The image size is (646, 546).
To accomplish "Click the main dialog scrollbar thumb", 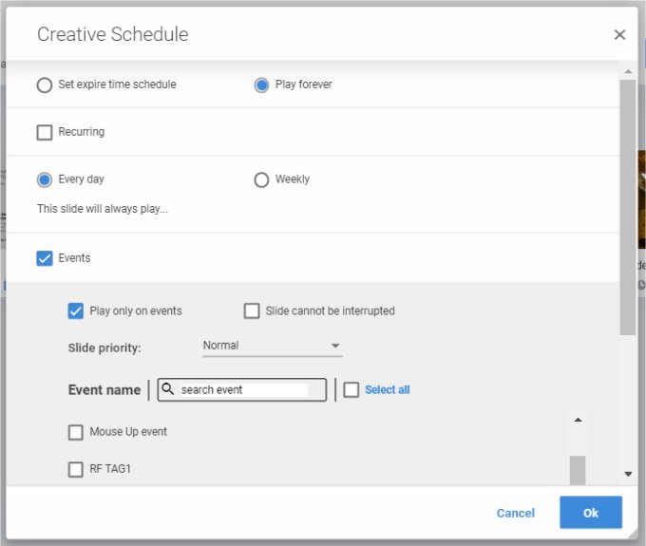I will click(x=628, y=208).
